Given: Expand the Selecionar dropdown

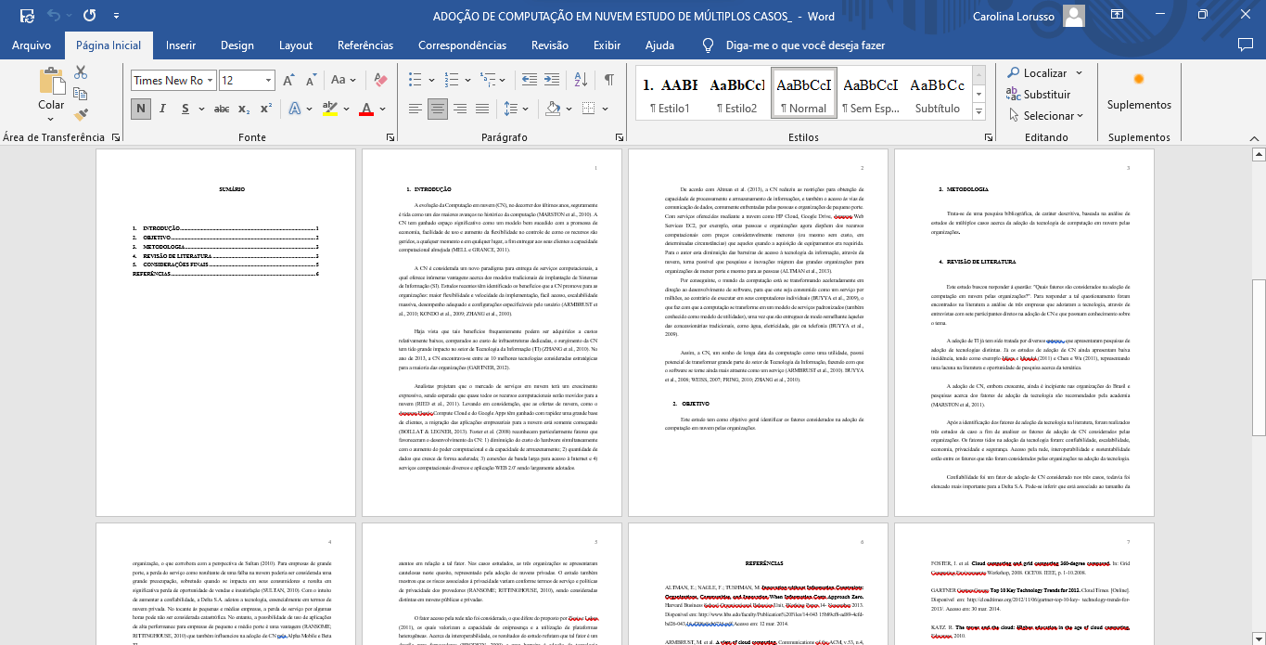Looking at the screenshot, I should tap(1081, 116).
